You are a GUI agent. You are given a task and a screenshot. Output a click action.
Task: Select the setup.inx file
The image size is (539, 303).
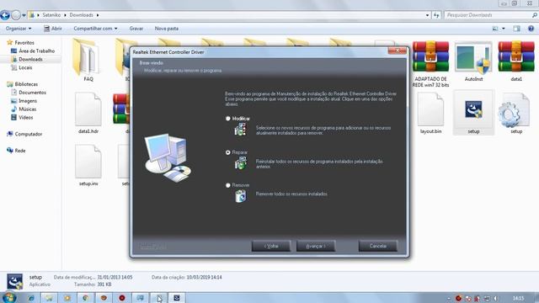(x=88, y=166)
